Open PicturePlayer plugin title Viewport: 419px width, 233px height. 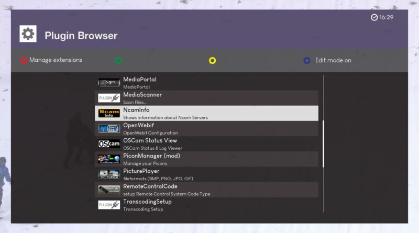141,171
